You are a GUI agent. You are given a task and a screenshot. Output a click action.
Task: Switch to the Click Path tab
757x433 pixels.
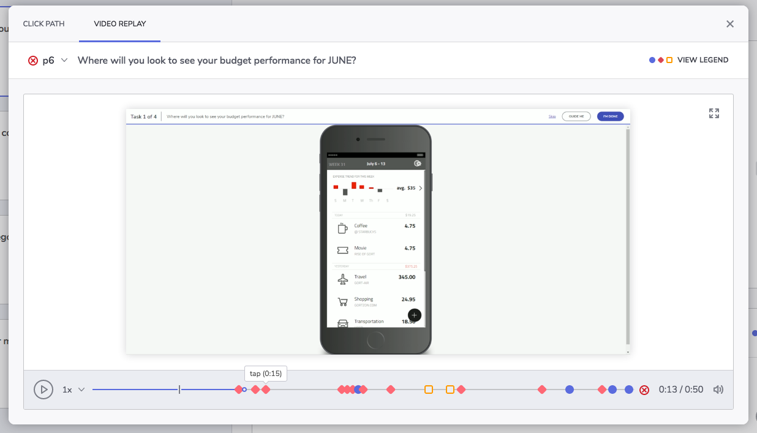43,24
